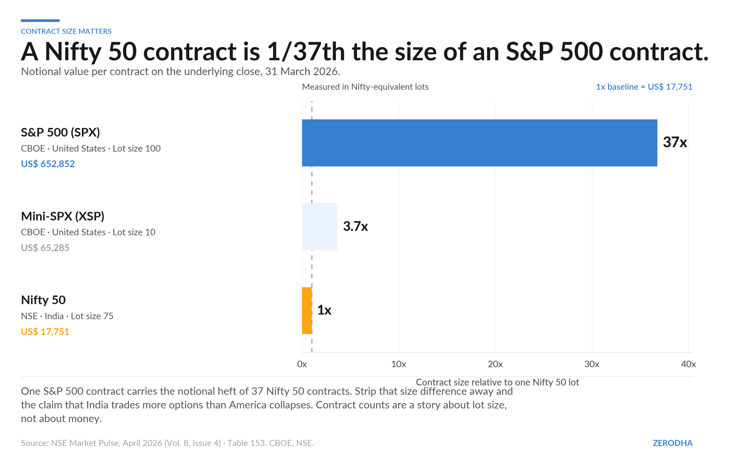
Task: Click the orange "US$ 17,751" notional value
Action: pos(45,331)
